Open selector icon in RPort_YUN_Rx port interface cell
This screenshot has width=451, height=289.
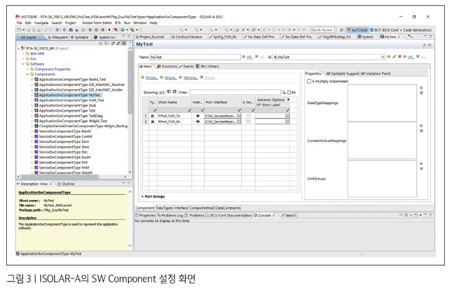tap(239, 122)
